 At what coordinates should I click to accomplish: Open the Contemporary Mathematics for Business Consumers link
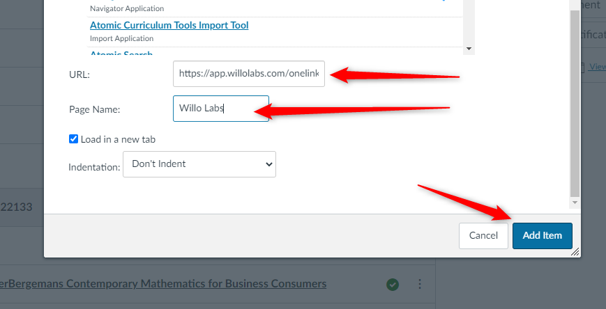(163, 284)
